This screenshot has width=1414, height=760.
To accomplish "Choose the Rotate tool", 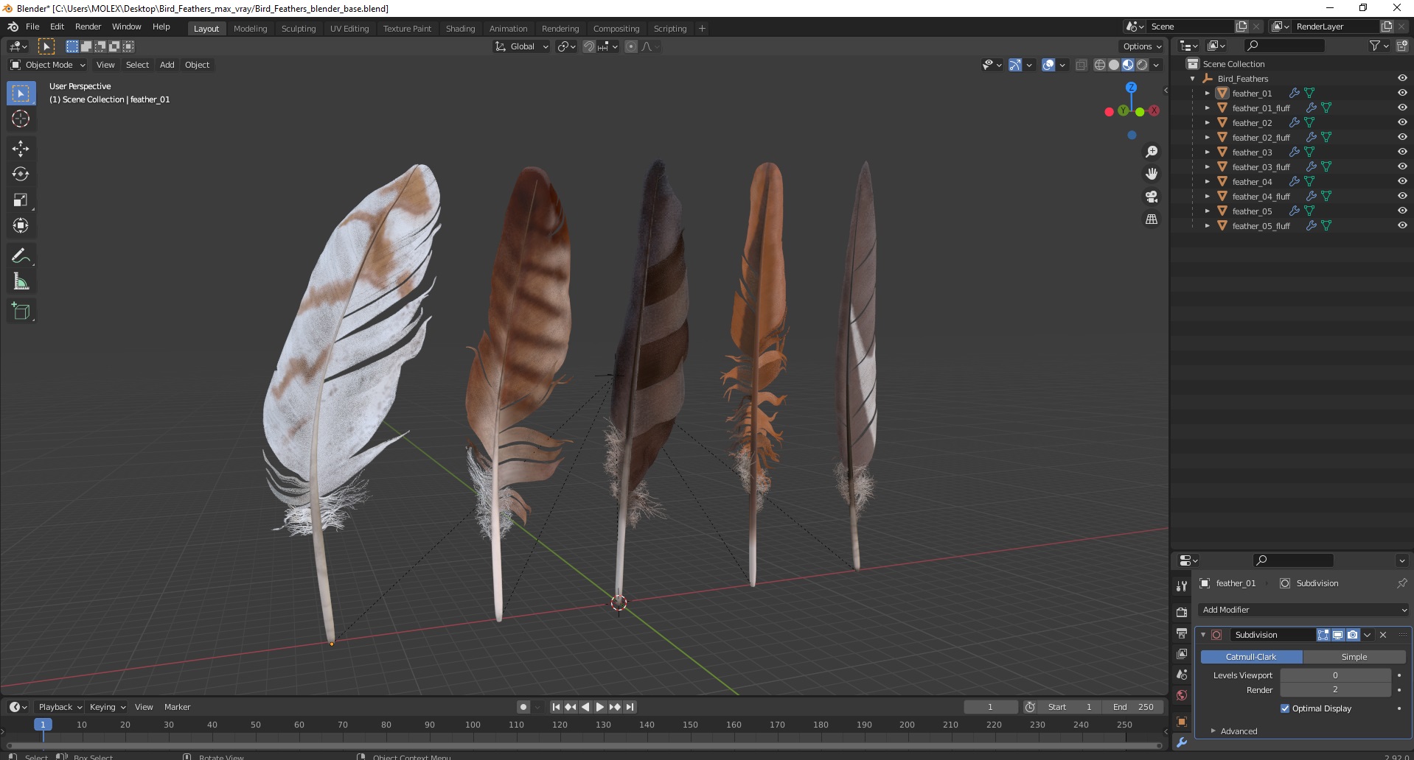I will [x=21, y=175].
